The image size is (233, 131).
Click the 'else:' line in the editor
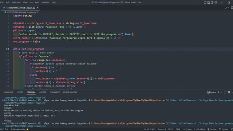click(x=33, y=75)
